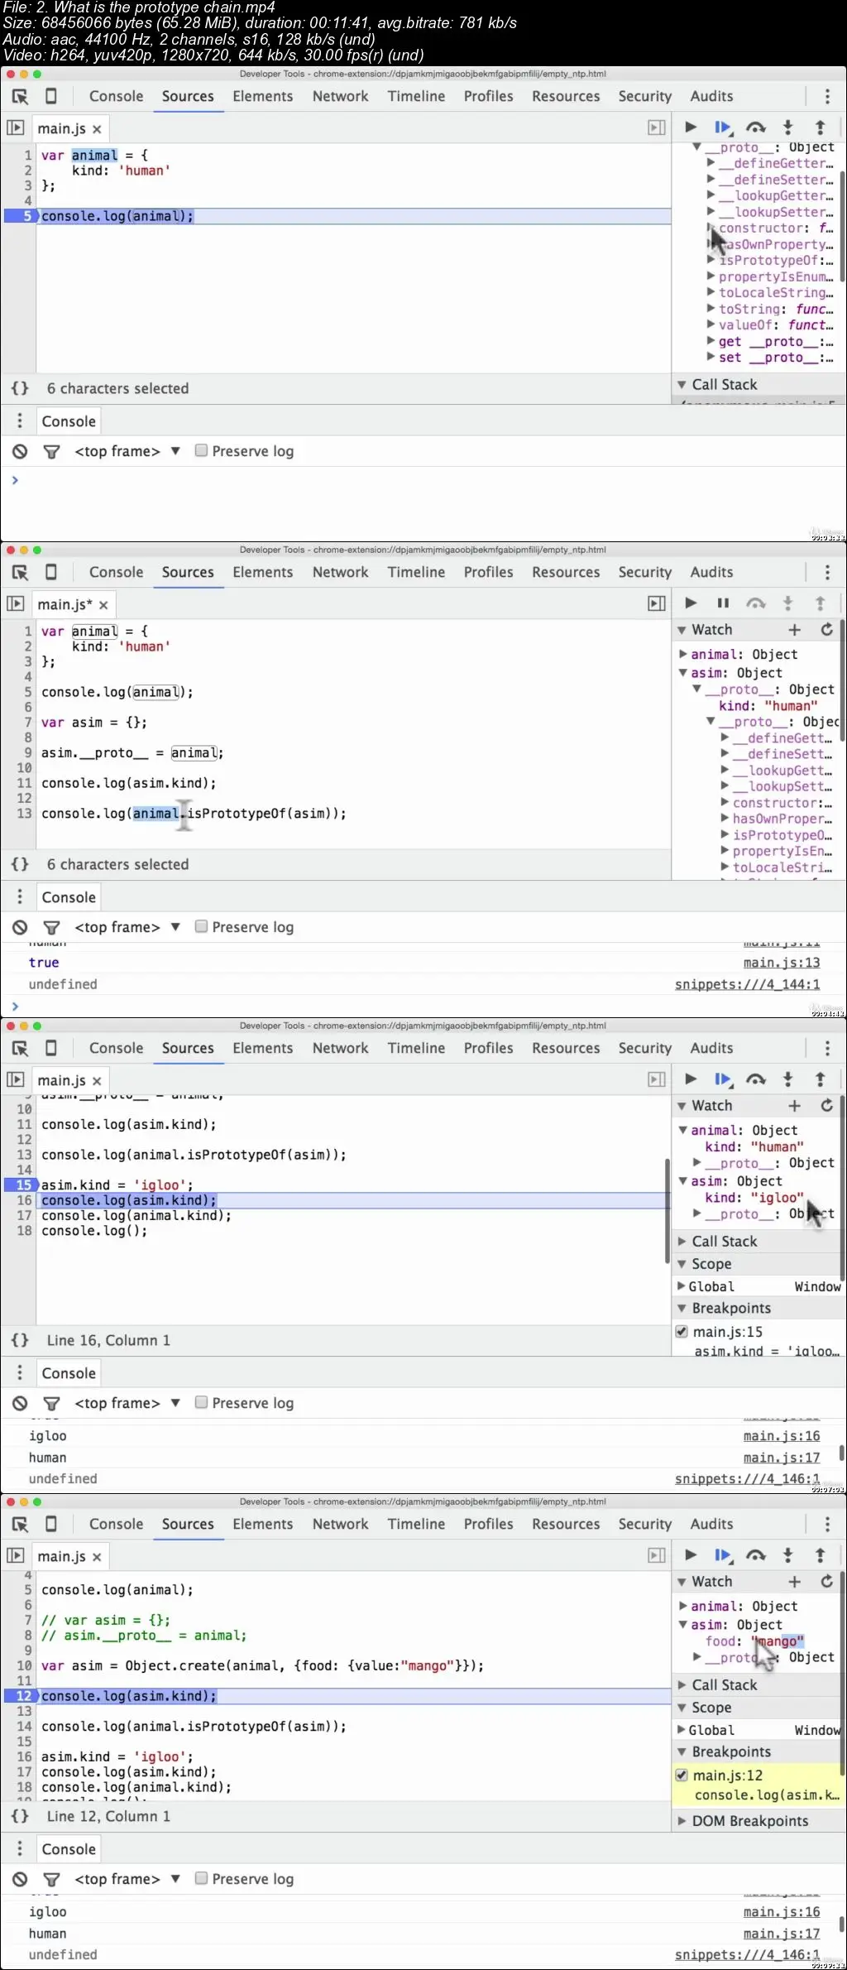
Task: Expand Global scope in main.js:15 breakpoint frame
Action: (682, 1286)
